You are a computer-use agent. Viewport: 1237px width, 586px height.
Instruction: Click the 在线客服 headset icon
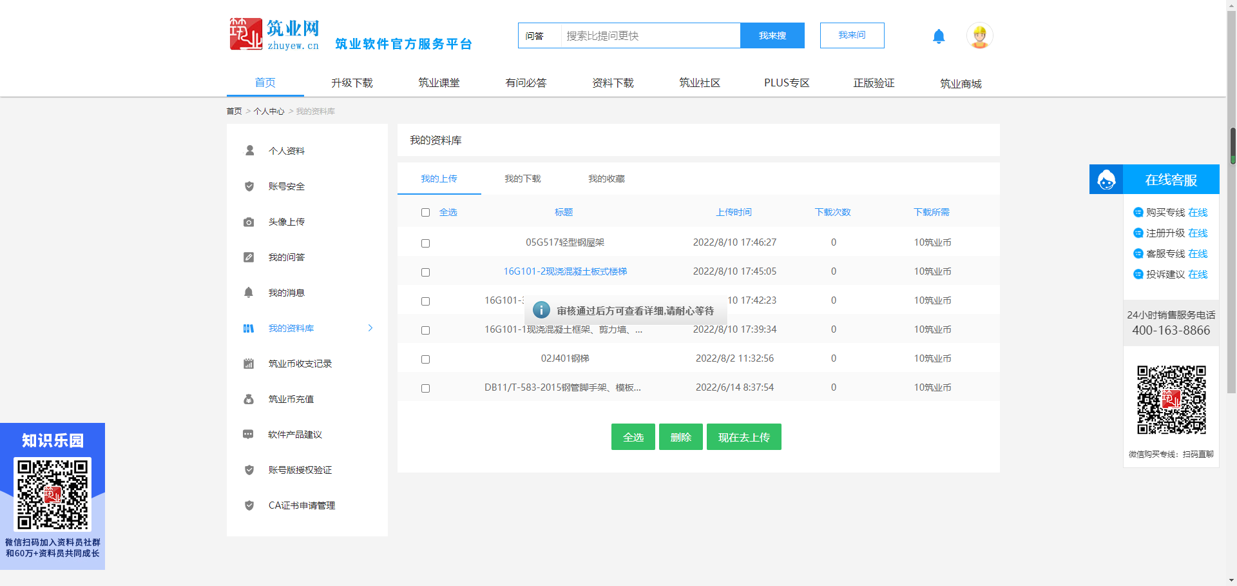1106,180
